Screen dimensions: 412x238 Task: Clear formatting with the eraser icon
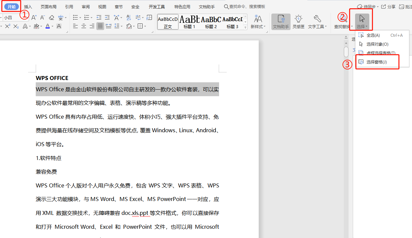tap(51, 18)
